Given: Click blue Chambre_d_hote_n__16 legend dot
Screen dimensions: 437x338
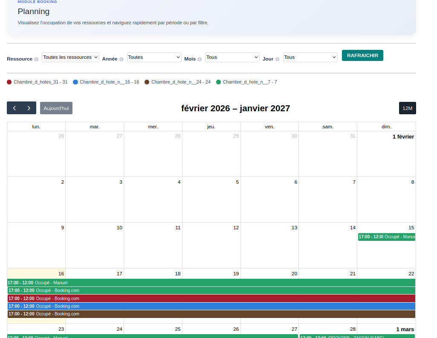Looking at the screenshot, I should [x=75, y=82].
